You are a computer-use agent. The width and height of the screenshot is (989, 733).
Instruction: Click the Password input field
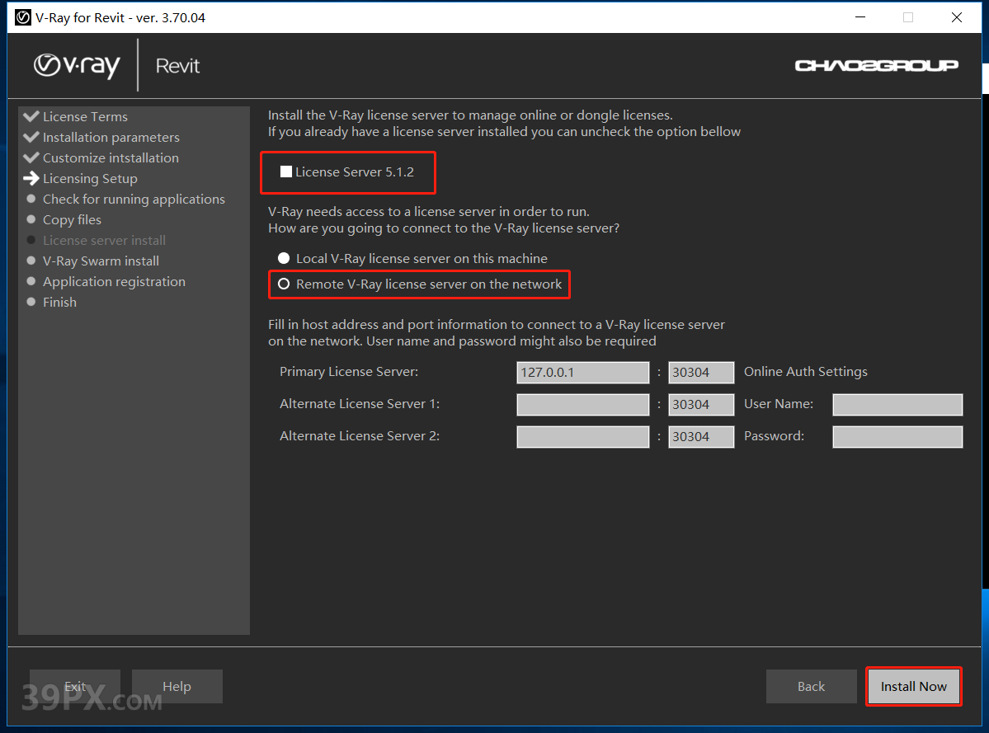[x=897, y=437]
